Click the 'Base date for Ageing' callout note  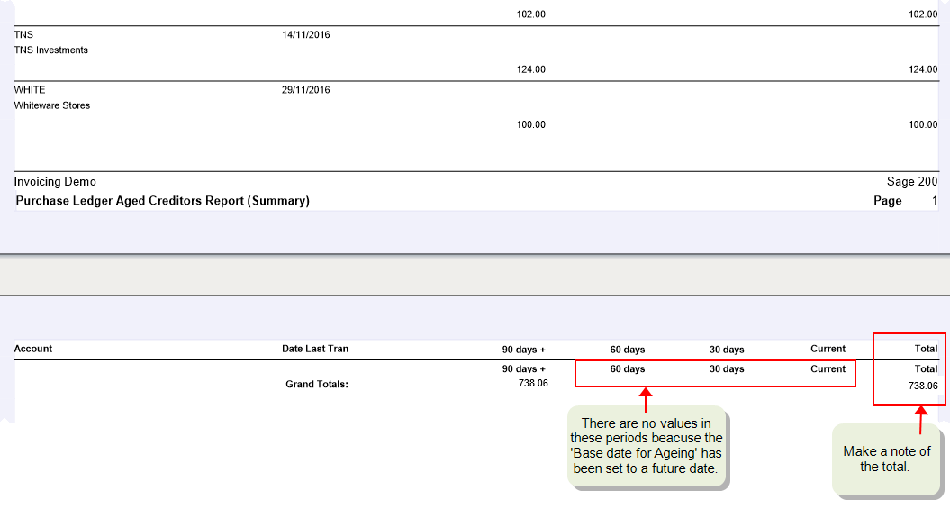(x=646, y=445)
